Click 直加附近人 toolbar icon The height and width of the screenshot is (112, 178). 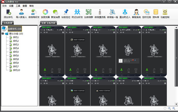point(125,12)
